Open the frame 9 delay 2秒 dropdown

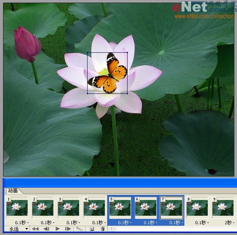(x=230, y=223)
